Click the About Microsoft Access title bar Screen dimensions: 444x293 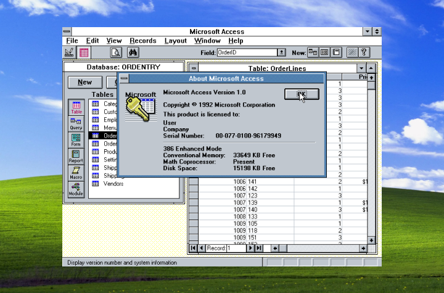click(x=226, y=78)
